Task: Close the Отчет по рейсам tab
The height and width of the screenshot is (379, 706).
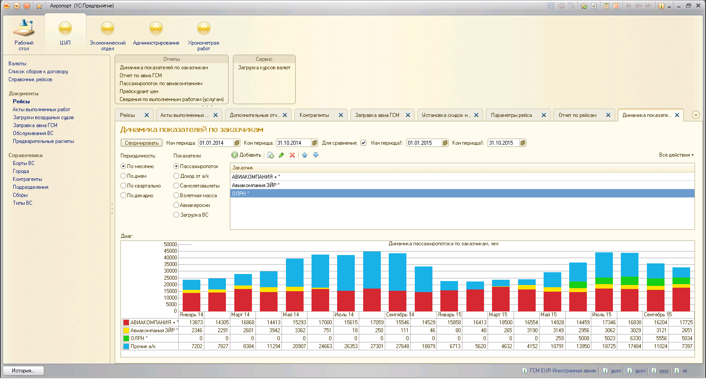Action: pyautogui.click(x=608, y=115)
